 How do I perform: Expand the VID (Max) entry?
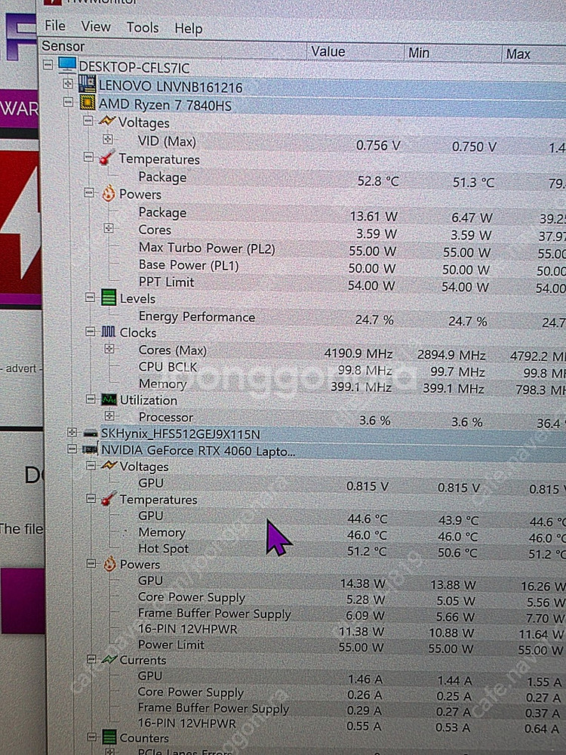pos(108,139)
